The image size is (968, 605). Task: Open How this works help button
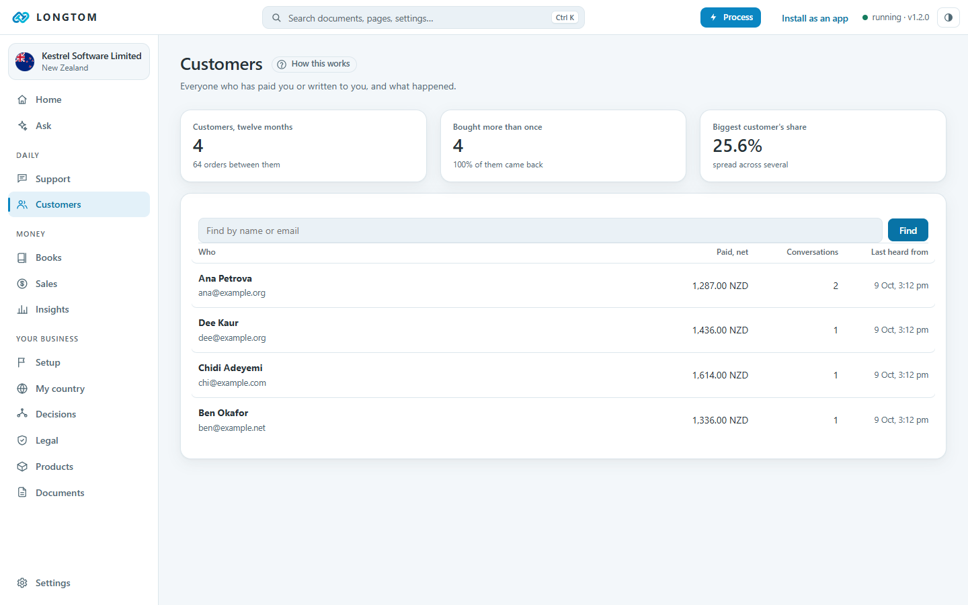pyautogui.click(x=314, y=64)
